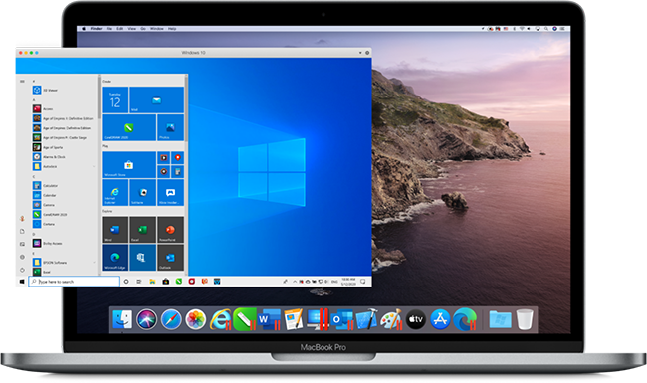The width and height of the screenshot is (647, 383).
Task: Open Safari from the Dock
Action: click(171, 320)
